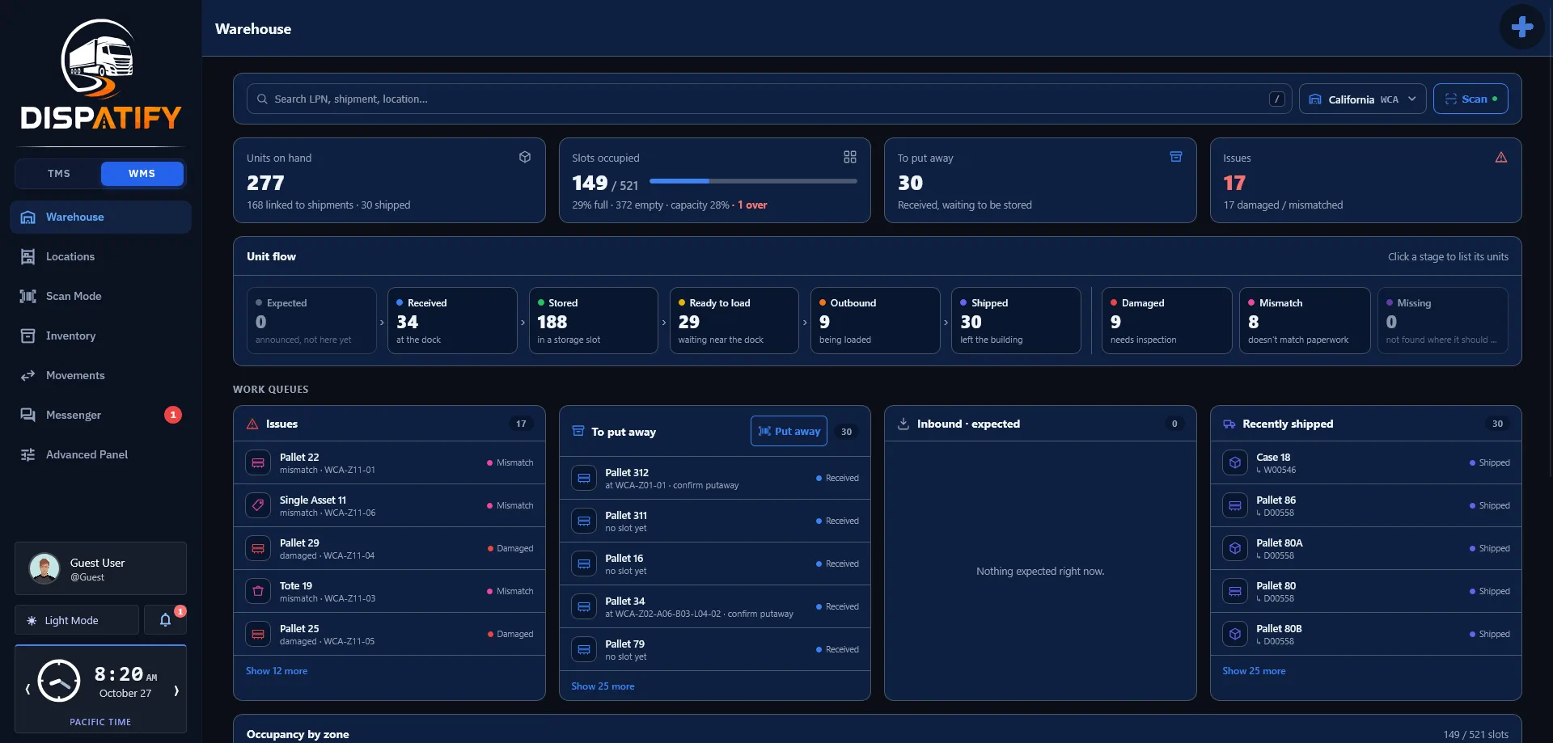The image size is (1553, 743).
Task: Open the Pallet 16 row
Action: point(715,564)
